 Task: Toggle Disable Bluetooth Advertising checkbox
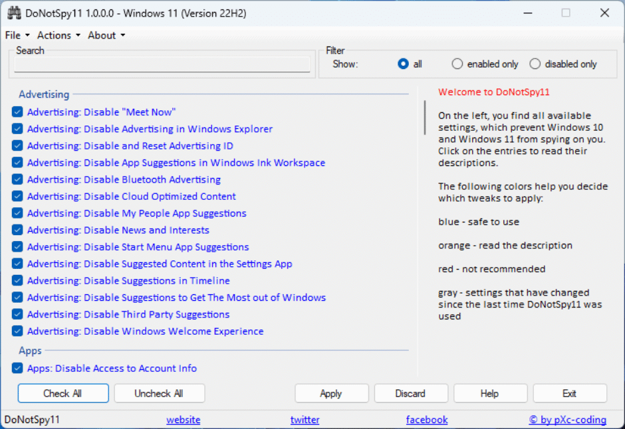(x=17, y=179)
